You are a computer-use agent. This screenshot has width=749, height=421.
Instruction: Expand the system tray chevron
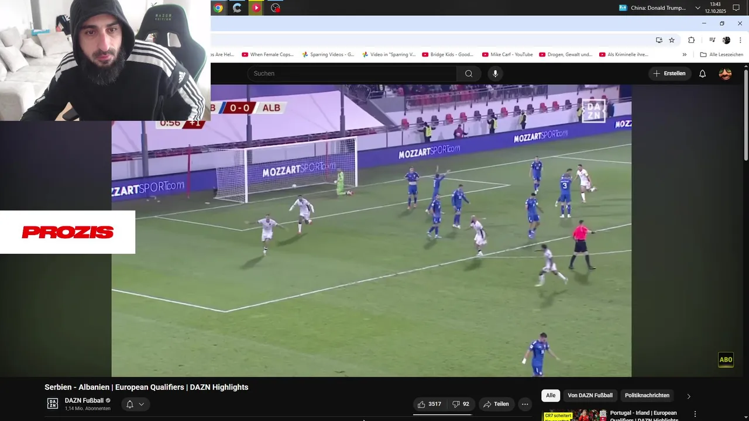click(x=698, y=8)
